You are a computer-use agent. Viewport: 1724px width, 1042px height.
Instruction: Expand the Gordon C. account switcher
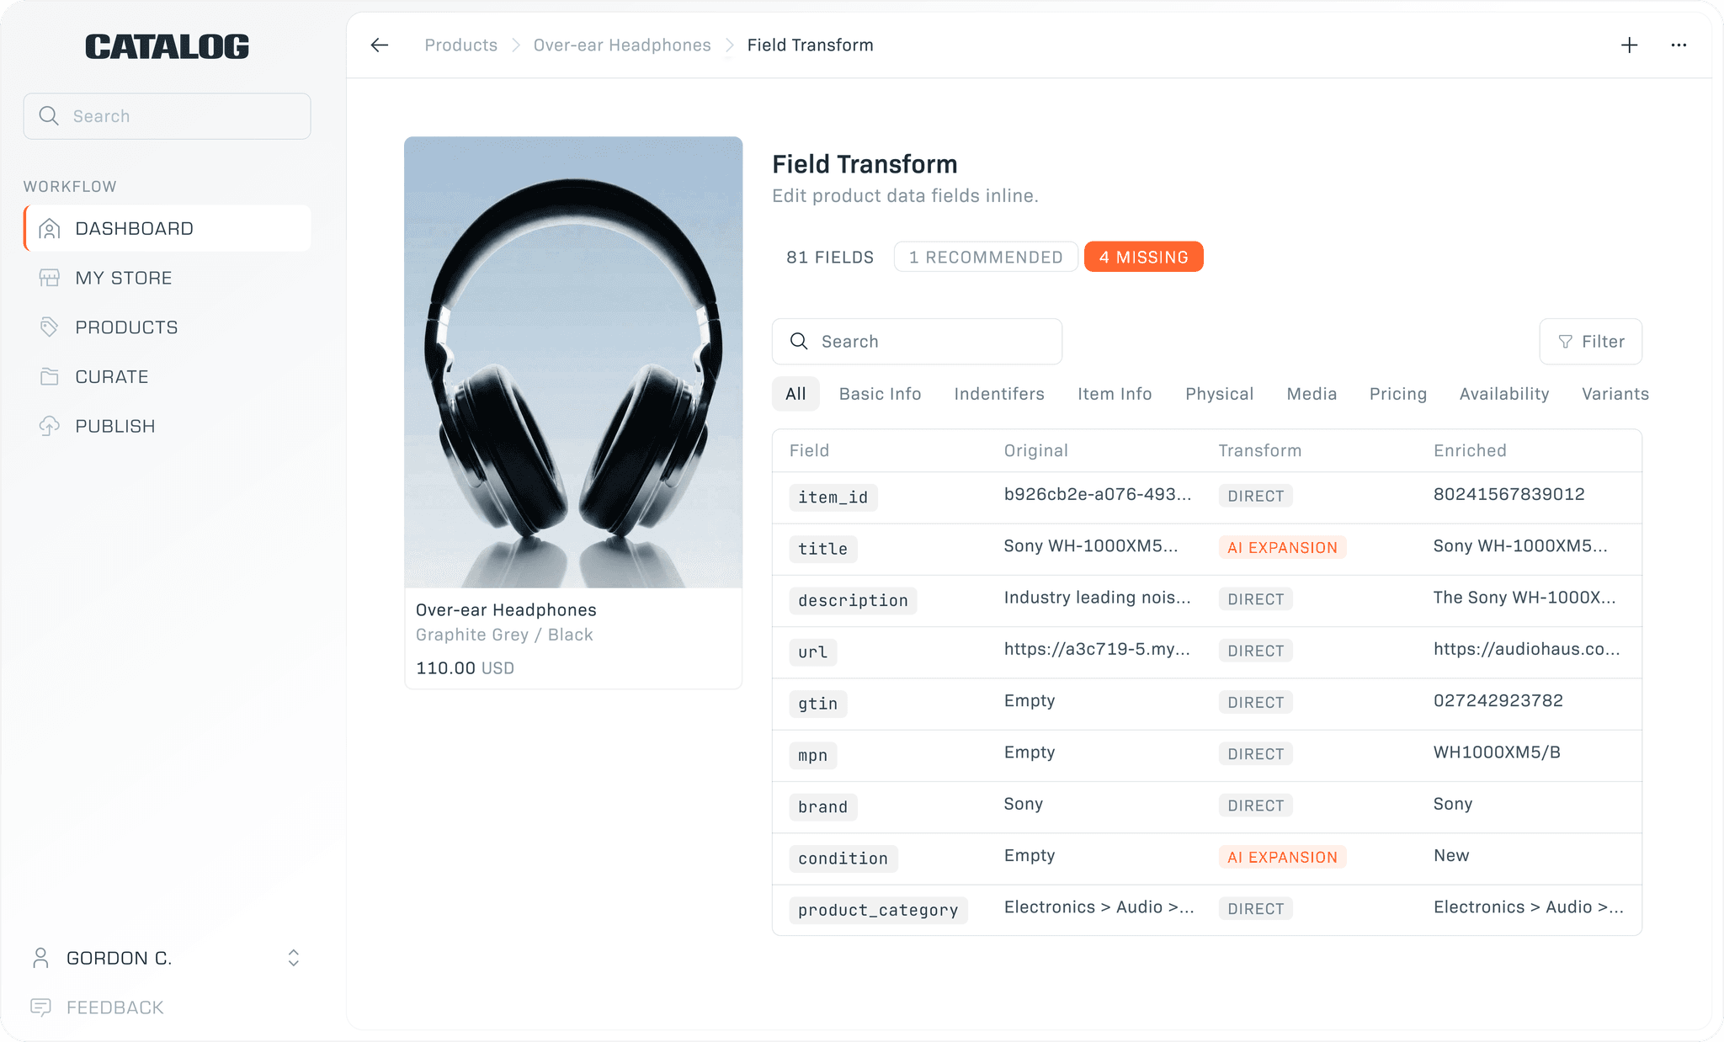[293, 958]
